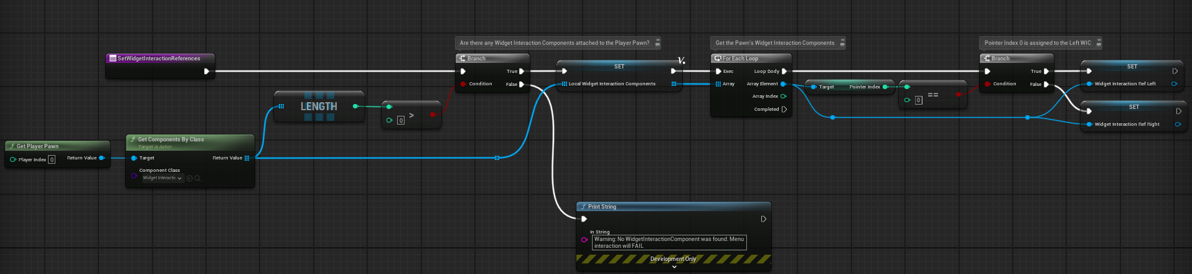Select the second Branch node header
The width and height of the screenshot is (1192, 274).
click(x=1016, y=59)
